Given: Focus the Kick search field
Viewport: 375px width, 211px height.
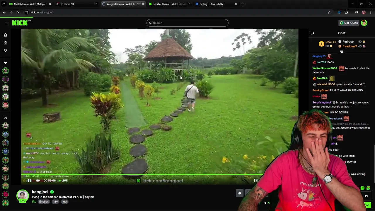Looking at the screenshot, I should pos(187,23).
